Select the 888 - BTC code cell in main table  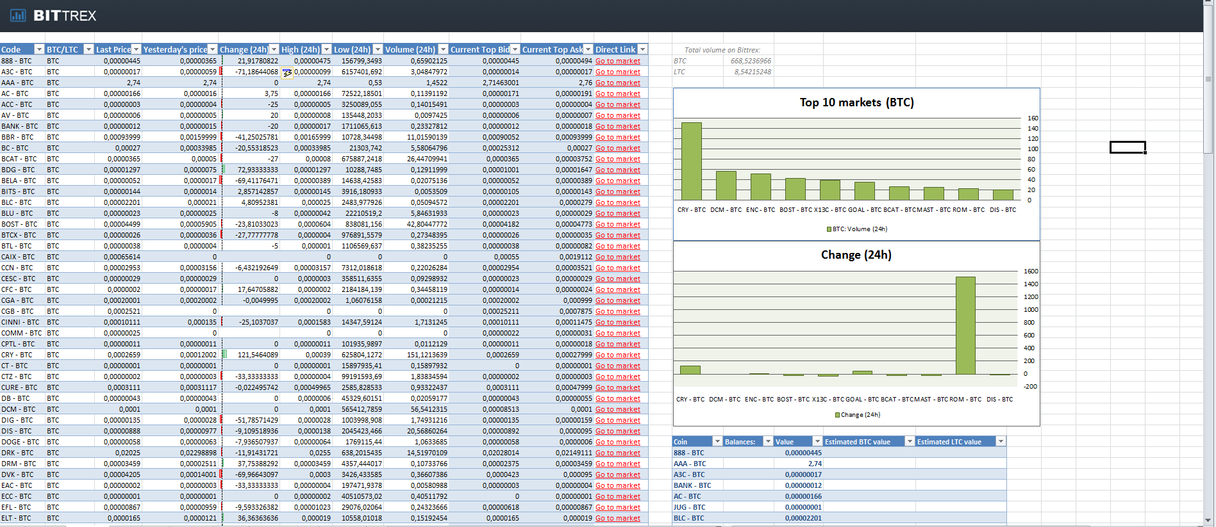[22, 61]
